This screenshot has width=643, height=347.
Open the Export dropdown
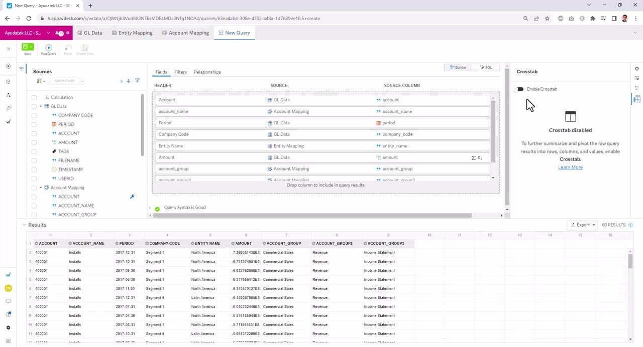(582, 225)
